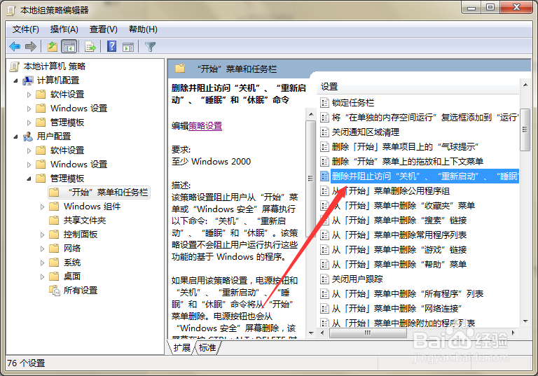Click the 本地计算机 策略 root icon

[x=15, y=67]
